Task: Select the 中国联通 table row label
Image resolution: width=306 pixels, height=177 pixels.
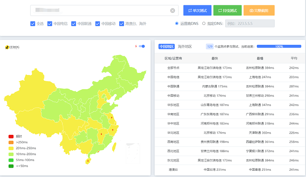Action: point(173,86)
